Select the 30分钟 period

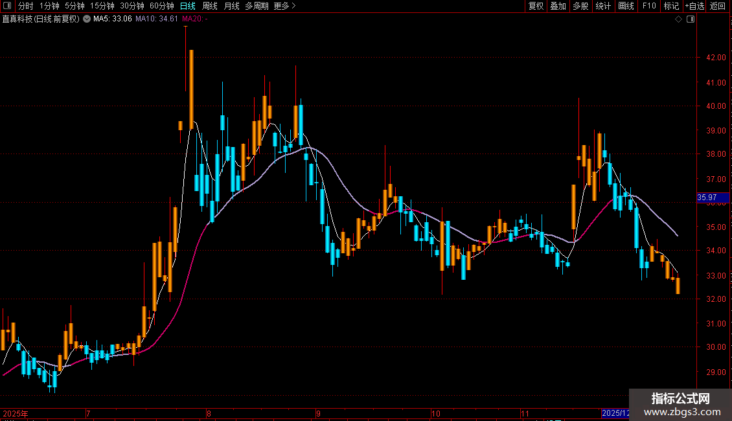(x=132, y=6)
